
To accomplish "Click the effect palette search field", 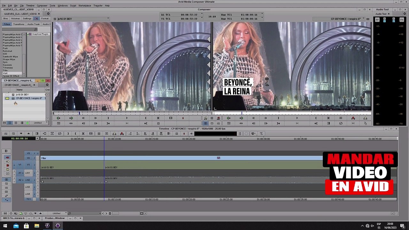I will (20, 29).
